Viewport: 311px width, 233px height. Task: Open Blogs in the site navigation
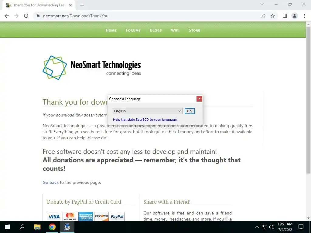156,30
